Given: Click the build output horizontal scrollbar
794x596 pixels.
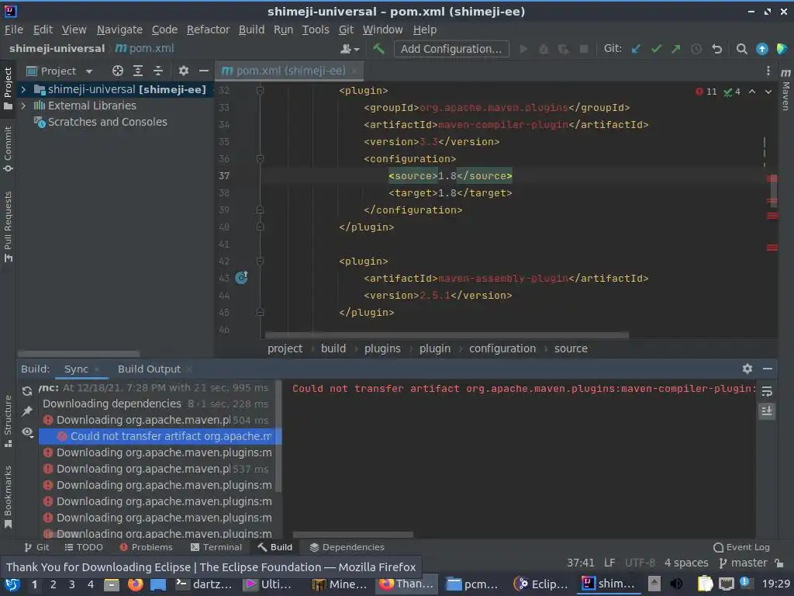Looking at the screenshot, I should [x=353, y=535].
